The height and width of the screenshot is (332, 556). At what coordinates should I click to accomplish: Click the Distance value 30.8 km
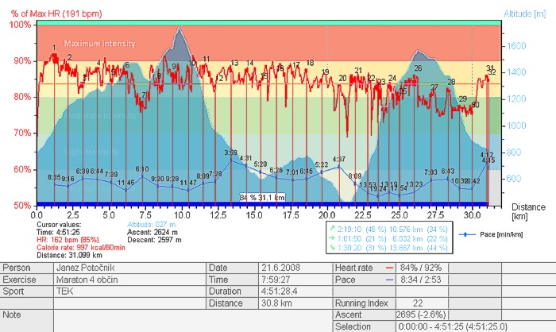point(295,303)
